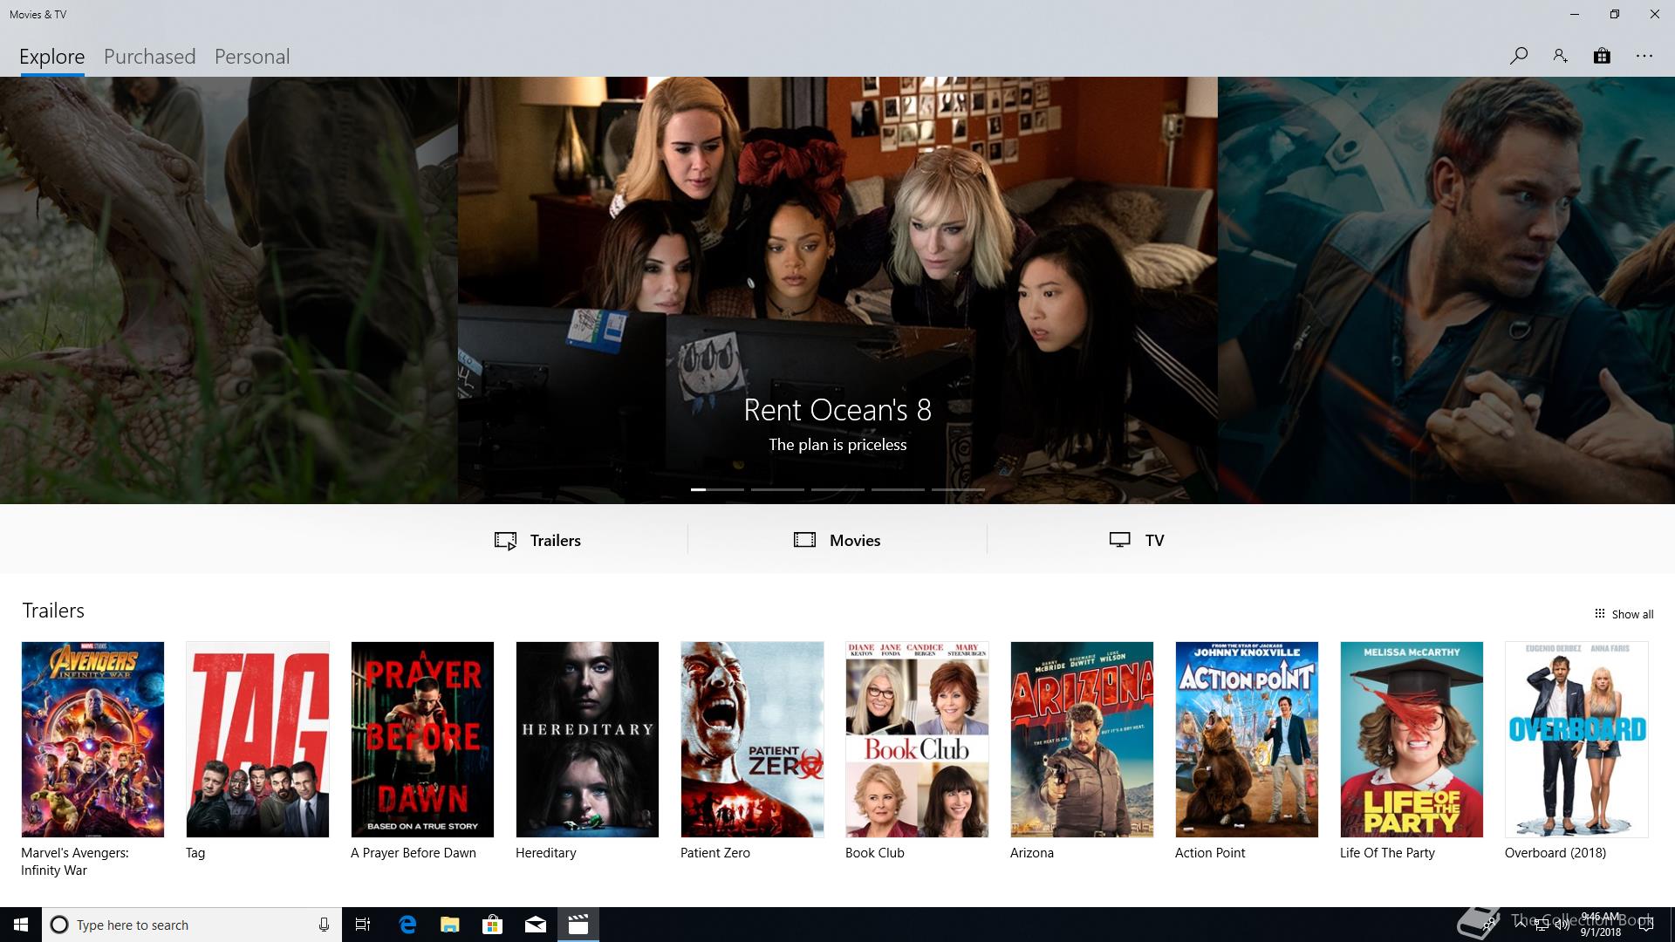Open the Tag movie poster

point(257,740)
